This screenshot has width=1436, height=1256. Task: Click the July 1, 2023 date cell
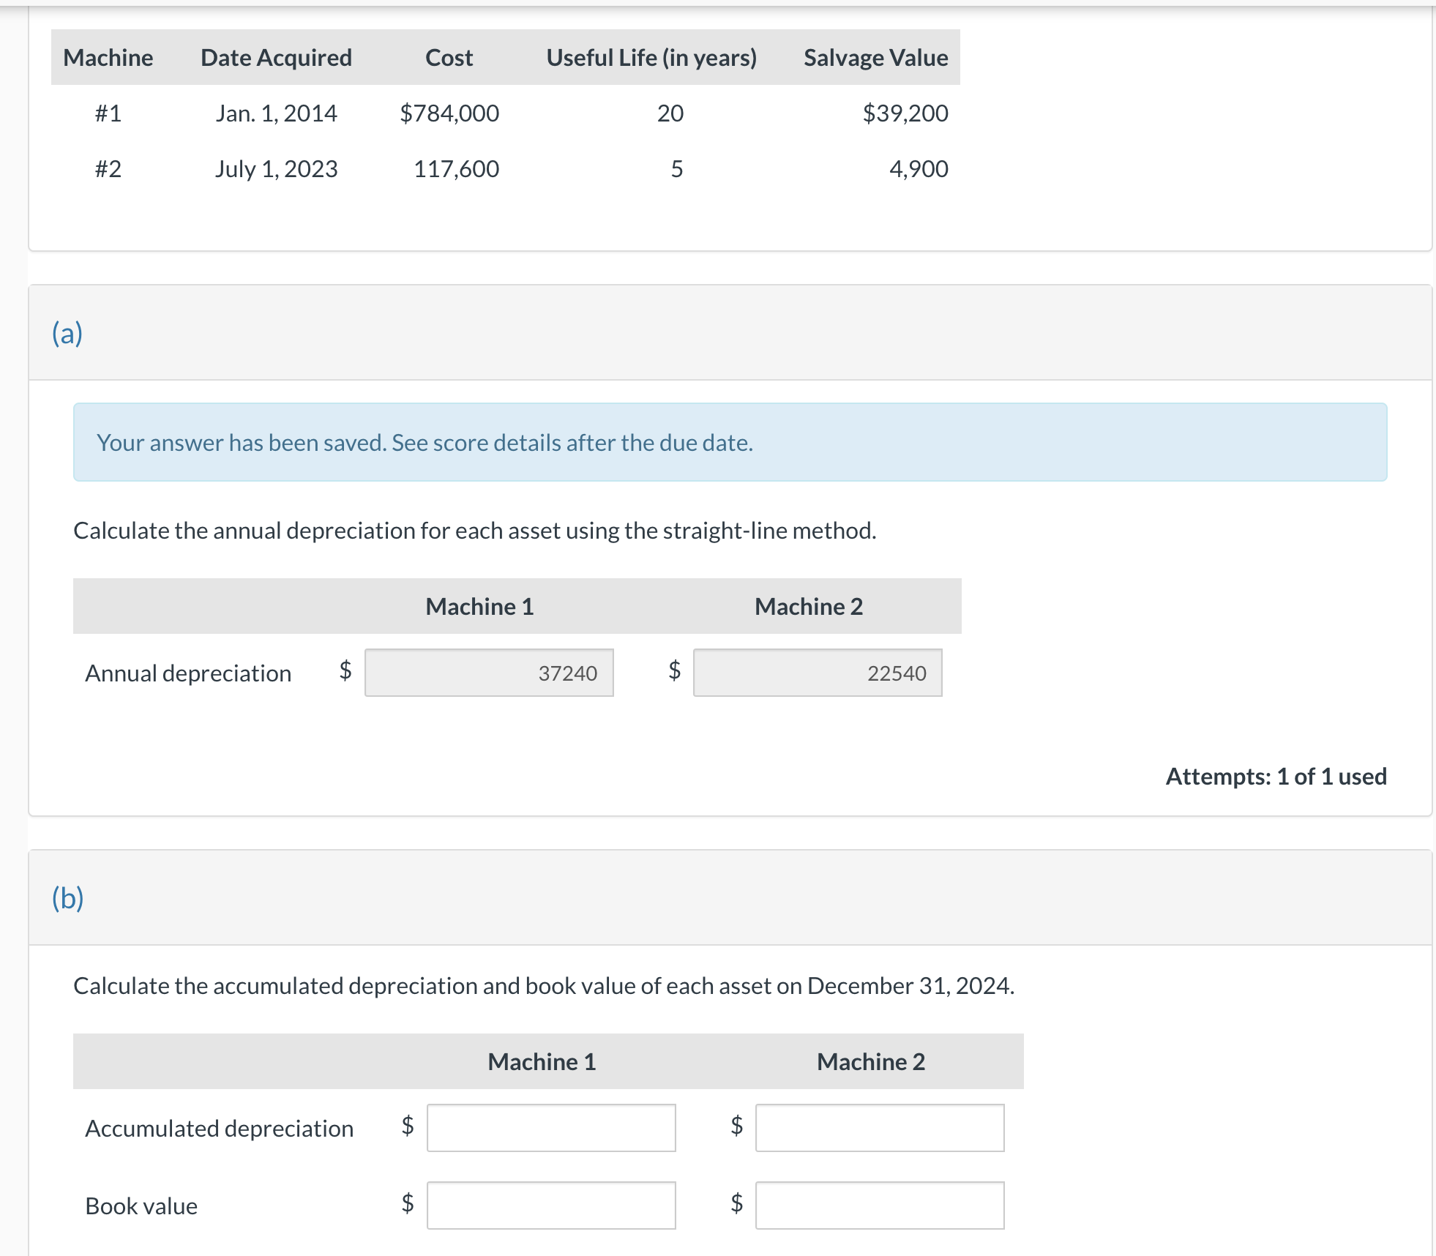tap(276, 168)
